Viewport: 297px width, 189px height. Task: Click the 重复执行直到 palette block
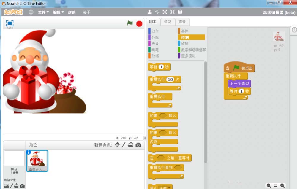click(x=166, y=171)
